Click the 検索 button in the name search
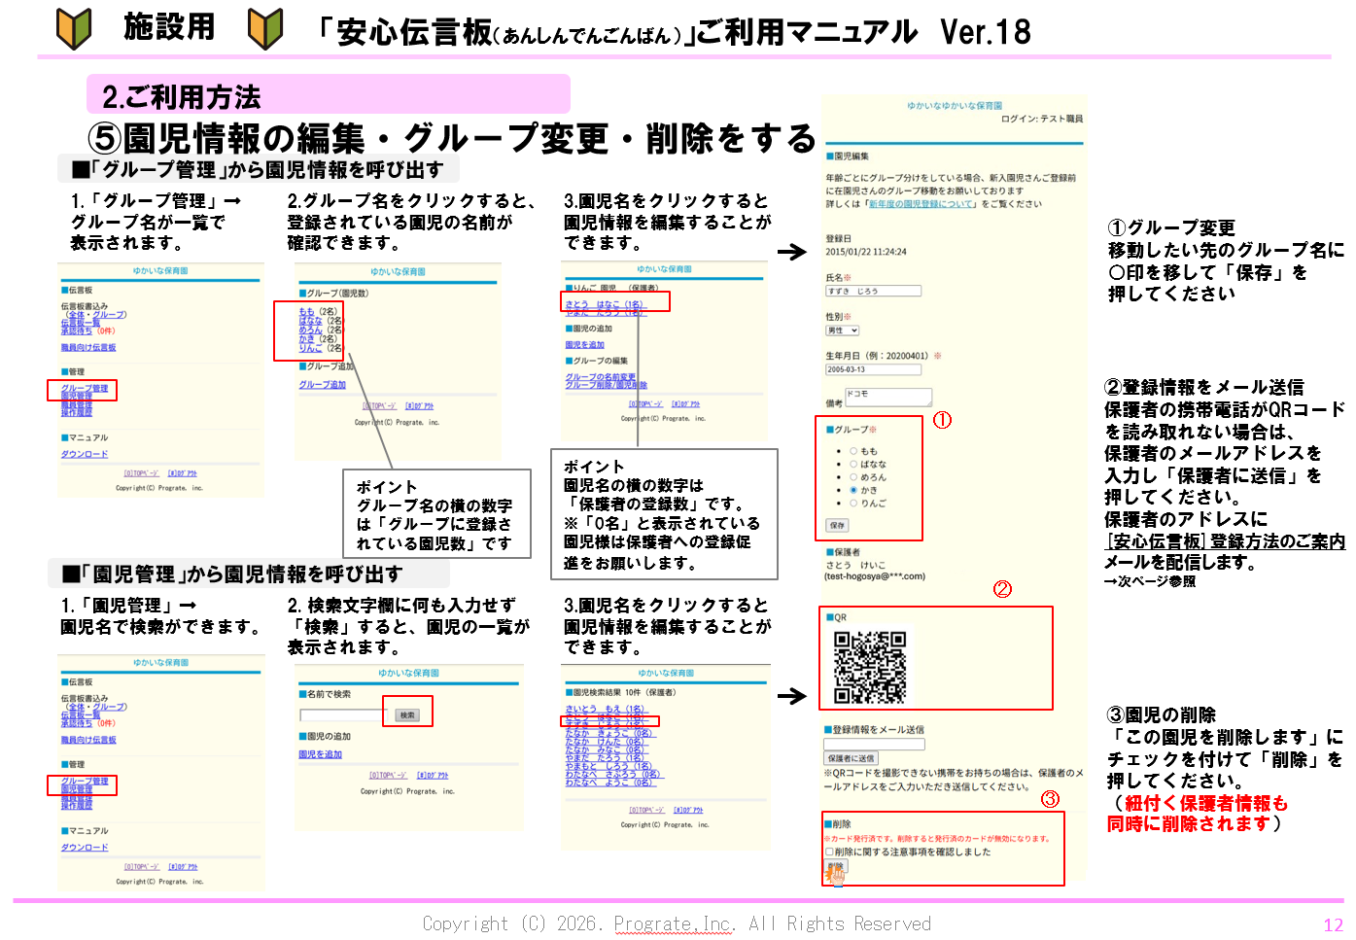This screenshot has height=940, width=1356. [407, 714]
